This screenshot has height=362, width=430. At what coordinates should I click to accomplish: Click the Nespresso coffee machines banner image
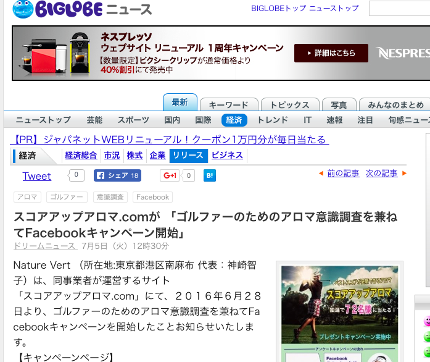(x=56, y=54)
